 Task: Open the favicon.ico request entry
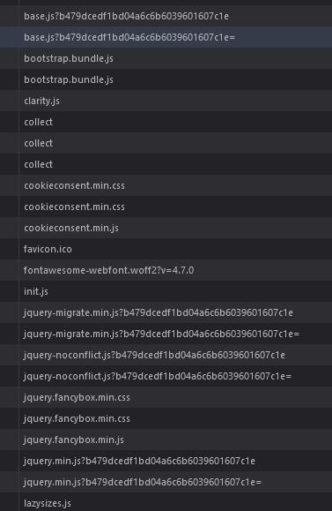point(166,249)
